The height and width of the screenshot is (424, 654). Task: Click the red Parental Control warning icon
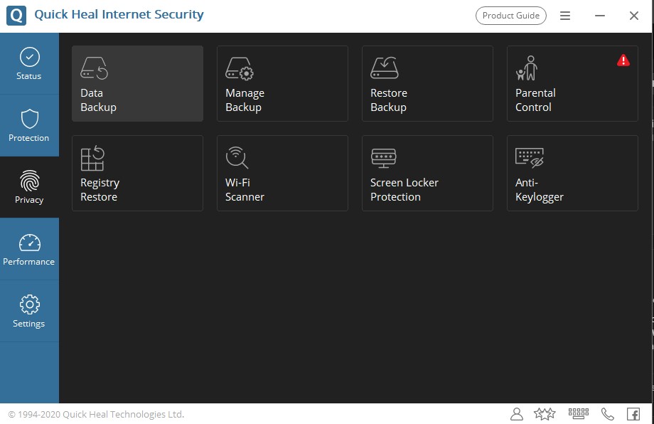tap(623, 60)
